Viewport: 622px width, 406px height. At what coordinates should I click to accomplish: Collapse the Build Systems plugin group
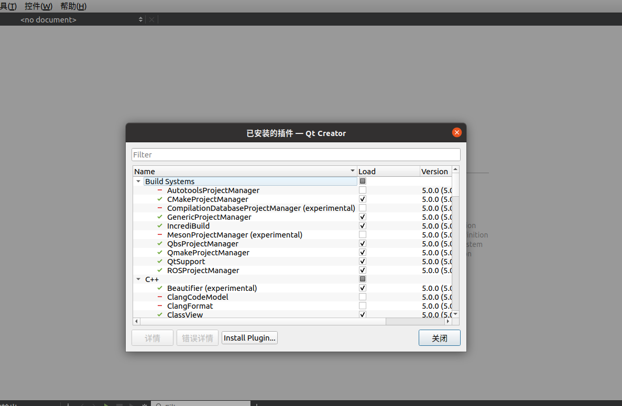(x=138, y=181)
